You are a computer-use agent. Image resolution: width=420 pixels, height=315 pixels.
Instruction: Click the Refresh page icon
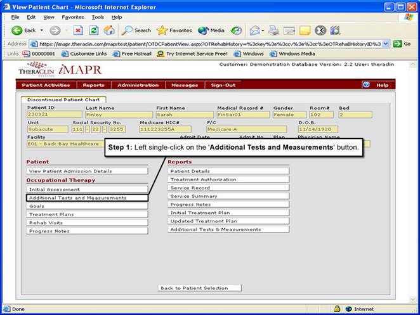coord(94,30)
